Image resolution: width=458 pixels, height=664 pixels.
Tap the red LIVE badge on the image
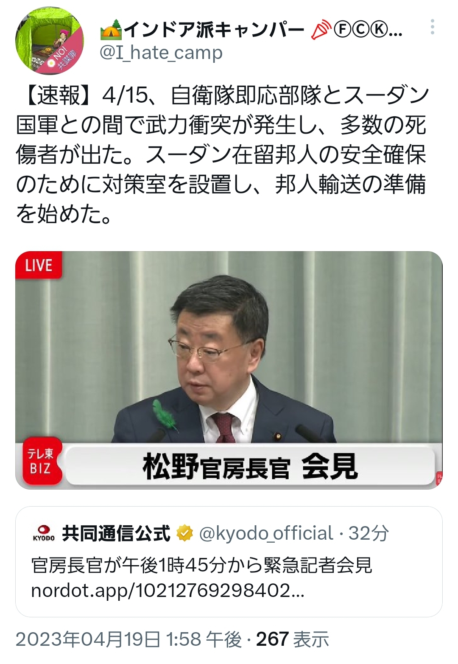click(x=39, y=265)
